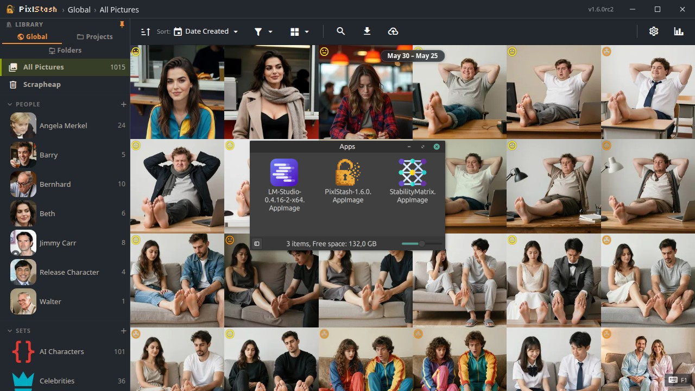
Task: Open the Scrapheap
Action: click(x=65, y=84)
